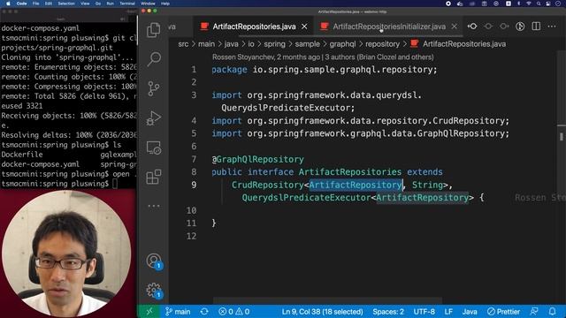Viewport: 566px width, 318px height.
Task: Open remote window indicator in status bar
Action: pos(149,312)
